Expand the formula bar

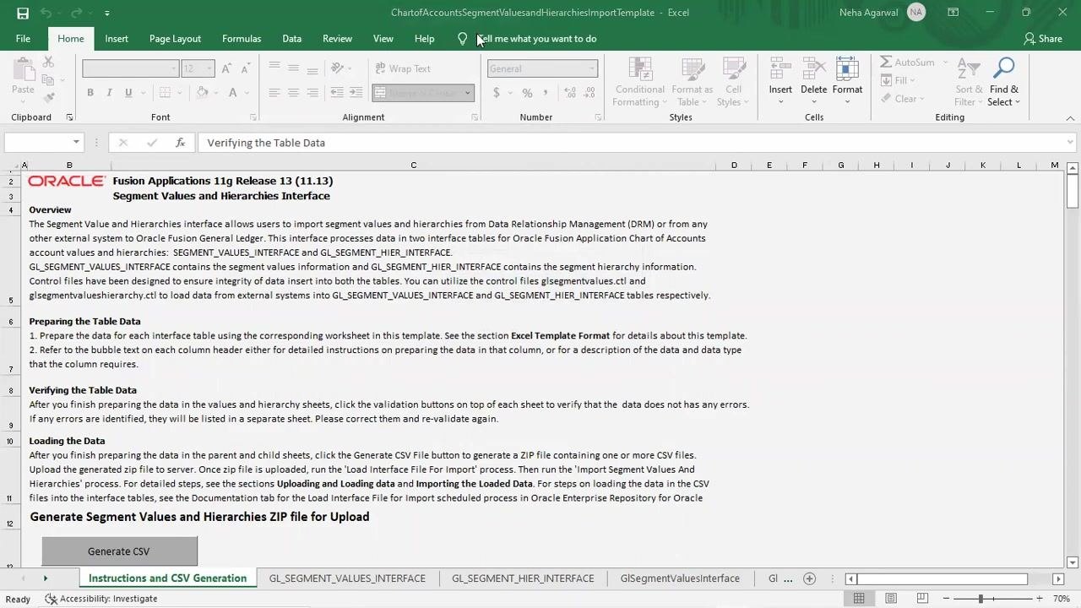(x=1070, y=143)
